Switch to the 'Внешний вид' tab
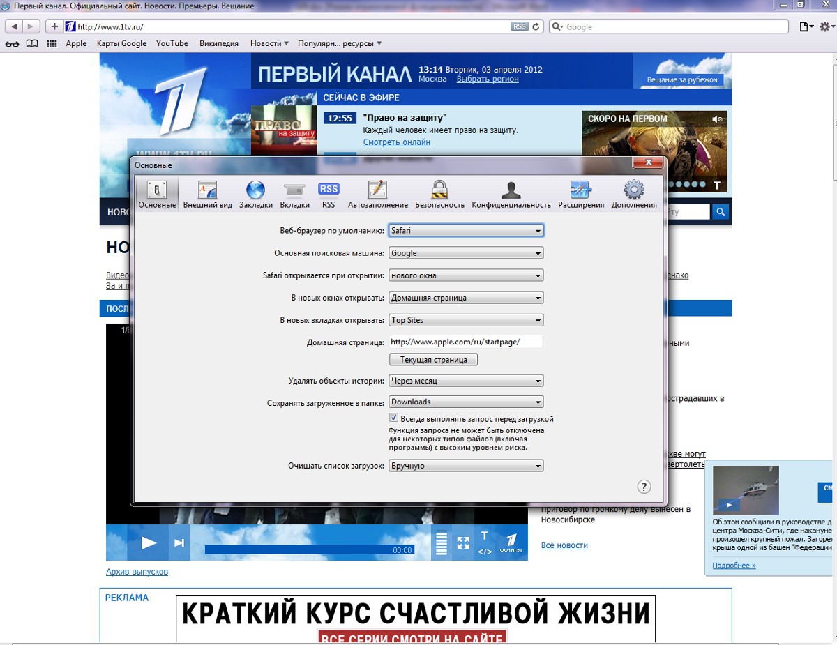This screenshot has width=837, height=645. tap(208, 195)
